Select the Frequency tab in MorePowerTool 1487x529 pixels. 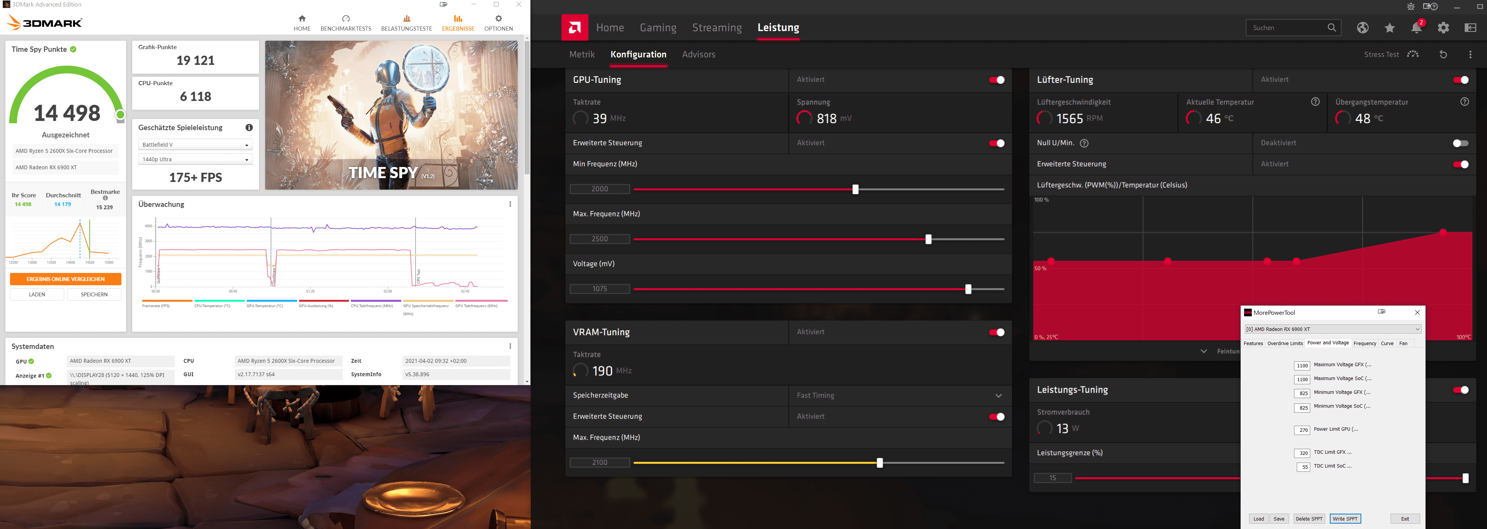tap(1365, 343)
